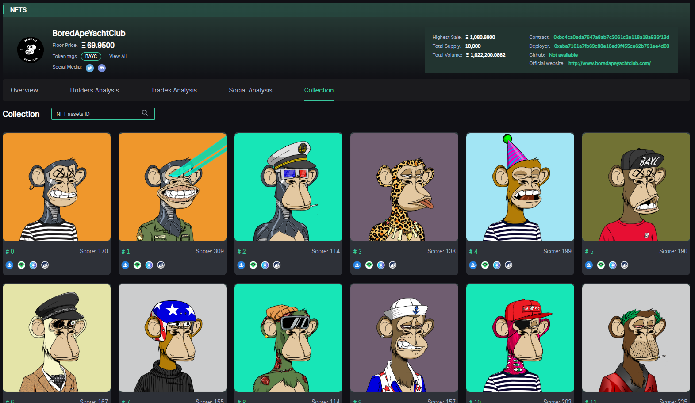Click the green eye LooksRare icon under ape #5
Image resolution: width=695 pixels, height=403 pixels.
point(601,265)
